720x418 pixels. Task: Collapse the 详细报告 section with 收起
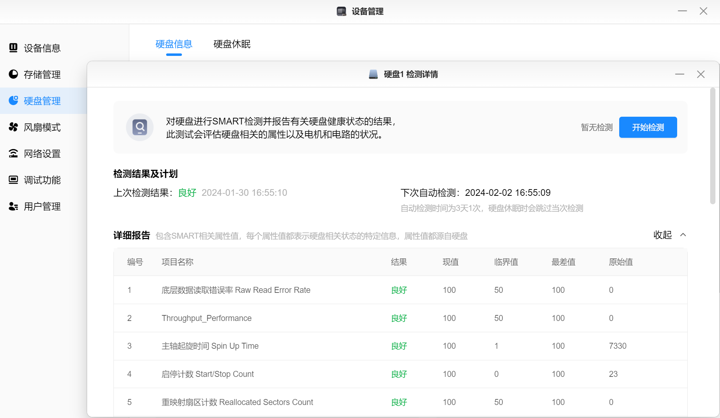[662, 235]
